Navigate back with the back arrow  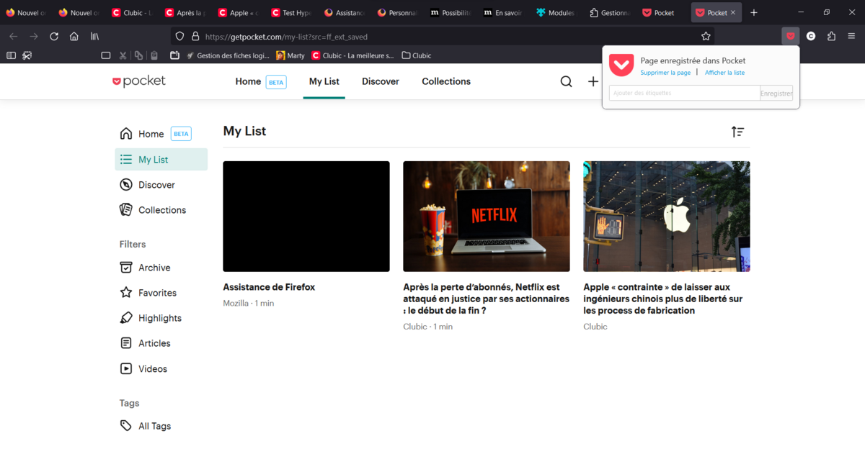tap(13, 37)
